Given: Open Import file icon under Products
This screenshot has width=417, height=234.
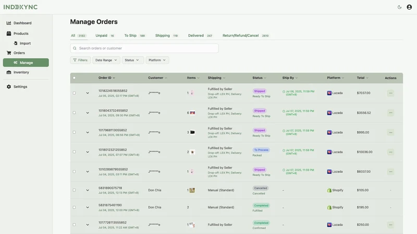Looking at the screenshot, I should [16, 43].
